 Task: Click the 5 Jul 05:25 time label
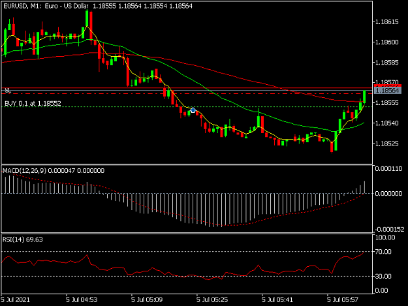point(212,299)
